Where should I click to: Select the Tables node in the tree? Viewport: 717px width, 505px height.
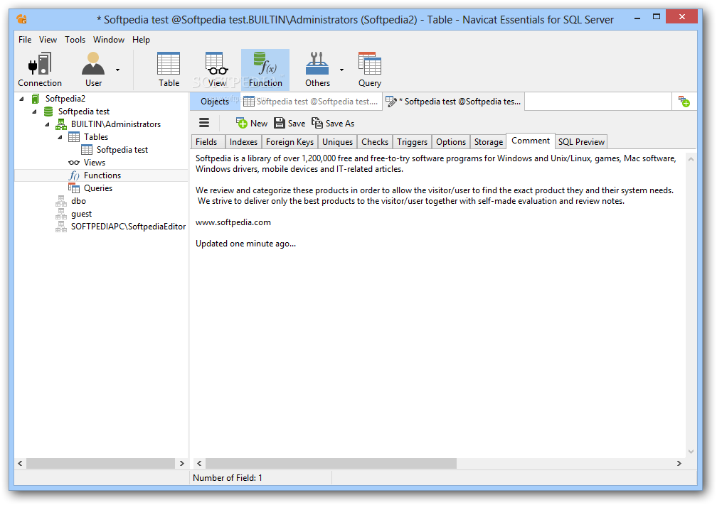pyautogui.click(x=96, y=137)
